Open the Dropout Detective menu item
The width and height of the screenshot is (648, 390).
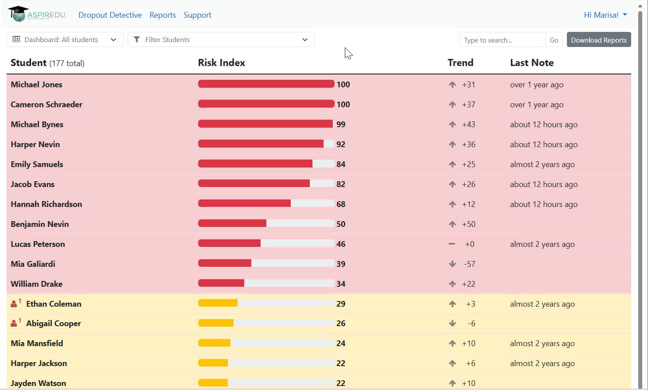110,15
